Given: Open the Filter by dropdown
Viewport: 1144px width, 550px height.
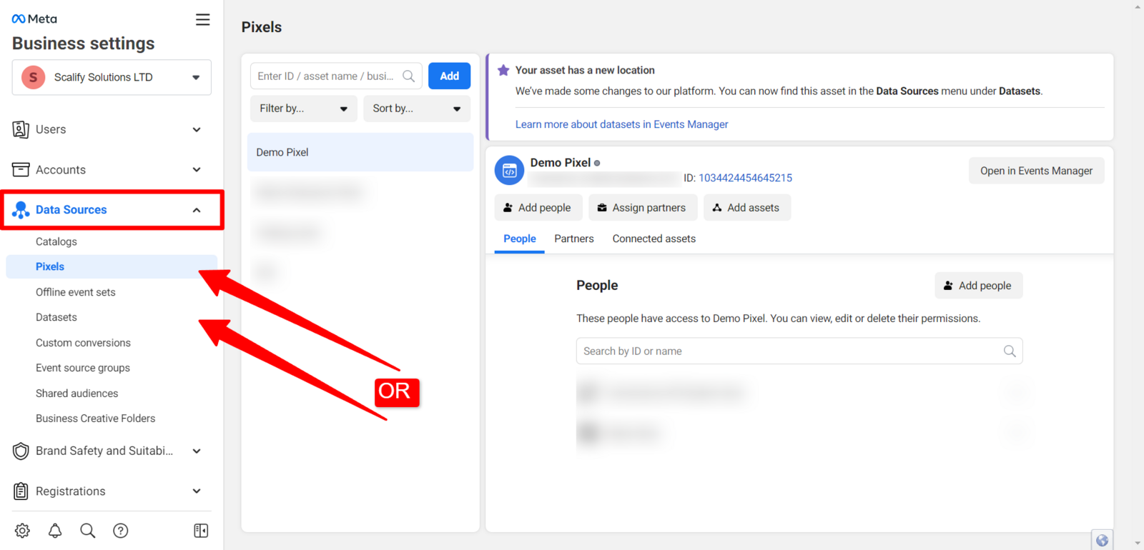Looking at the screenshot, I should 304,109.
